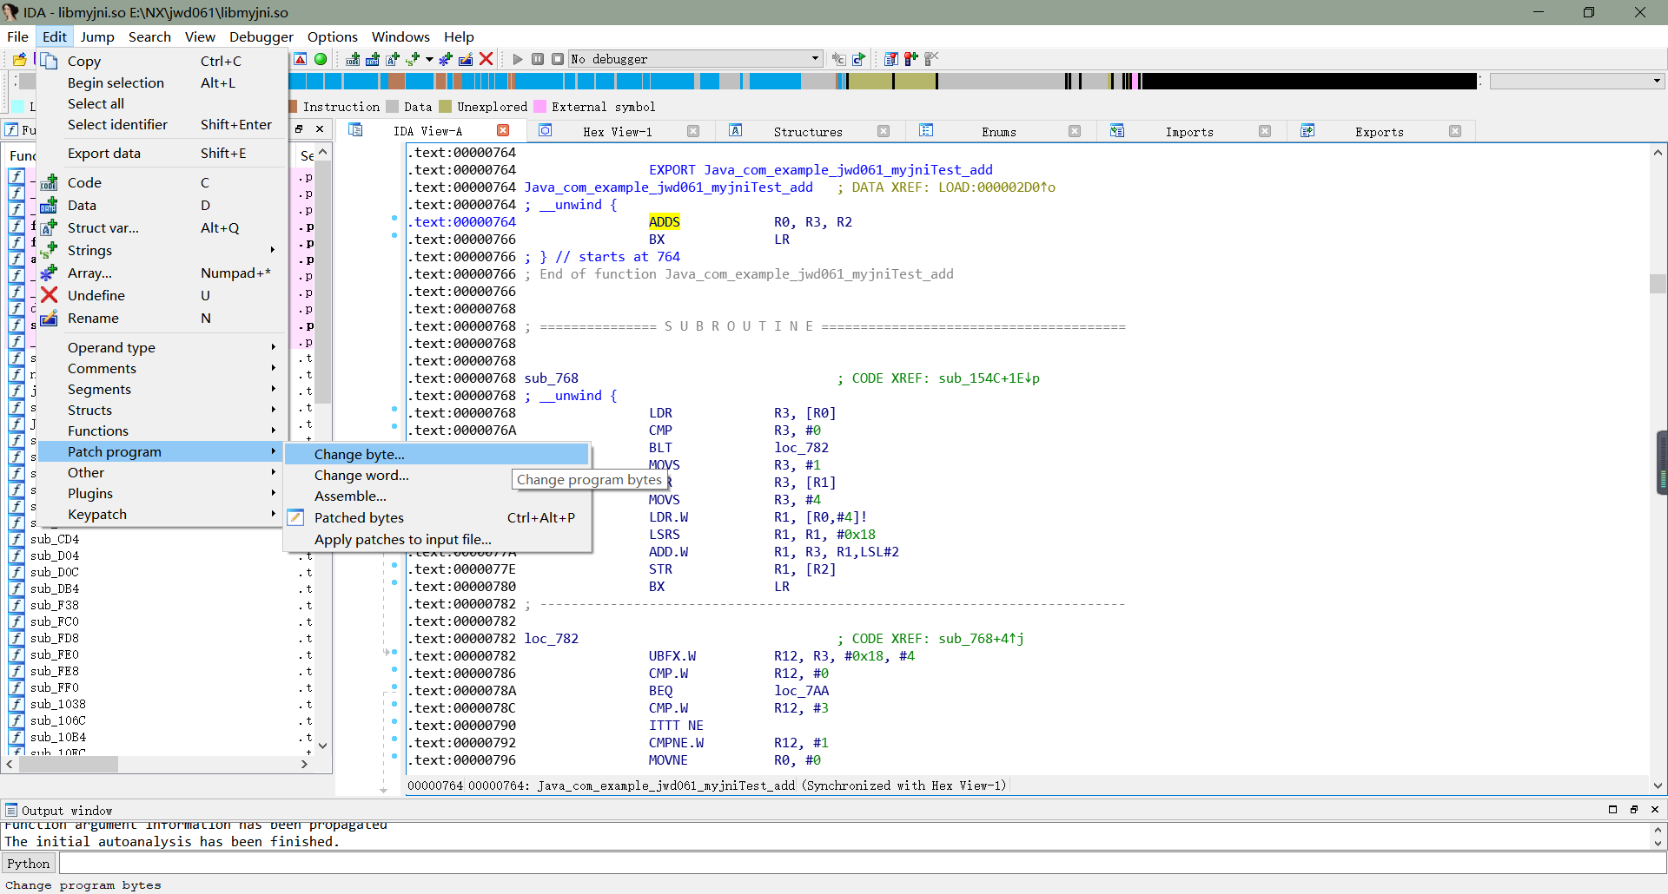
Task: Click the Unexplored legend color swatch
Action: click(x=446, y=107)
